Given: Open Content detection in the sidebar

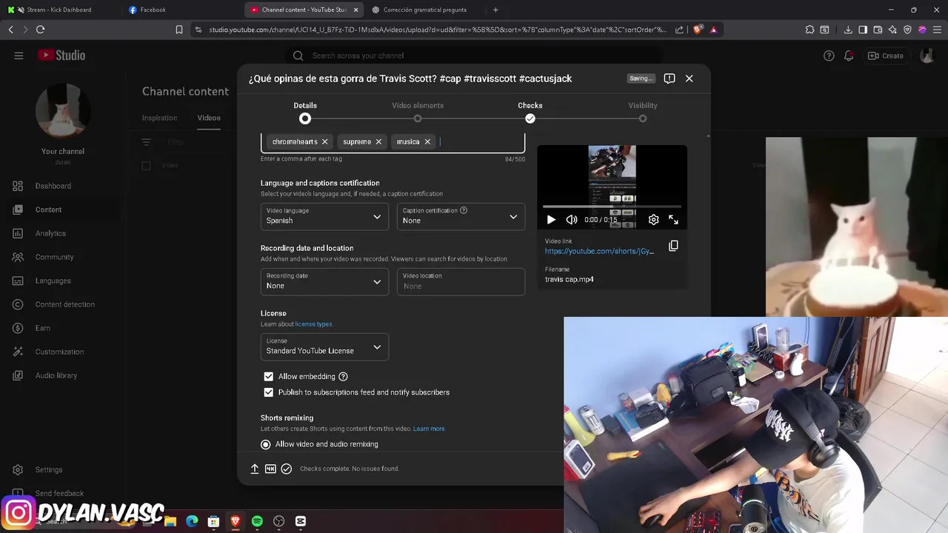Looking at the screenshot, I should [65, 304].
